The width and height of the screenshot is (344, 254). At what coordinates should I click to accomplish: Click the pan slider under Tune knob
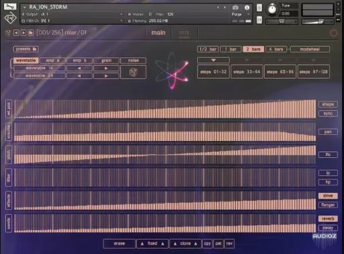point(282,22)
